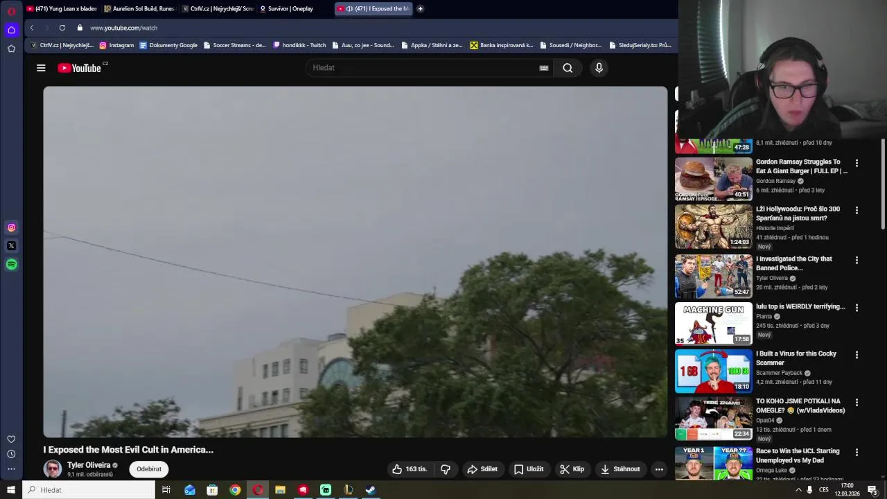Open Soccer Streams bookmark
This screenshot has width=887, height=499.
(234, 45)
